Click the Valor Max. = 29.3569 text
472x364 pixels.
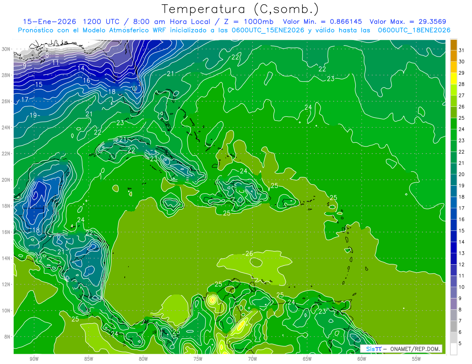tap(407, 22)
